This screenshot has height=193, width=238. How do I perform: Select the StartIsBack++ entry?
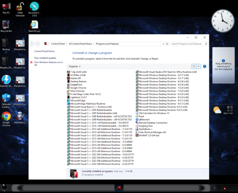pyautogui.click(x=144, y=129)
